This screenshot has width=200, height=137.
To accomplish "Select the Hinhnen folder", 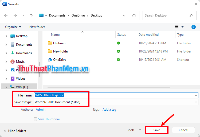I will pyautogui.click(x=59, y=43).
